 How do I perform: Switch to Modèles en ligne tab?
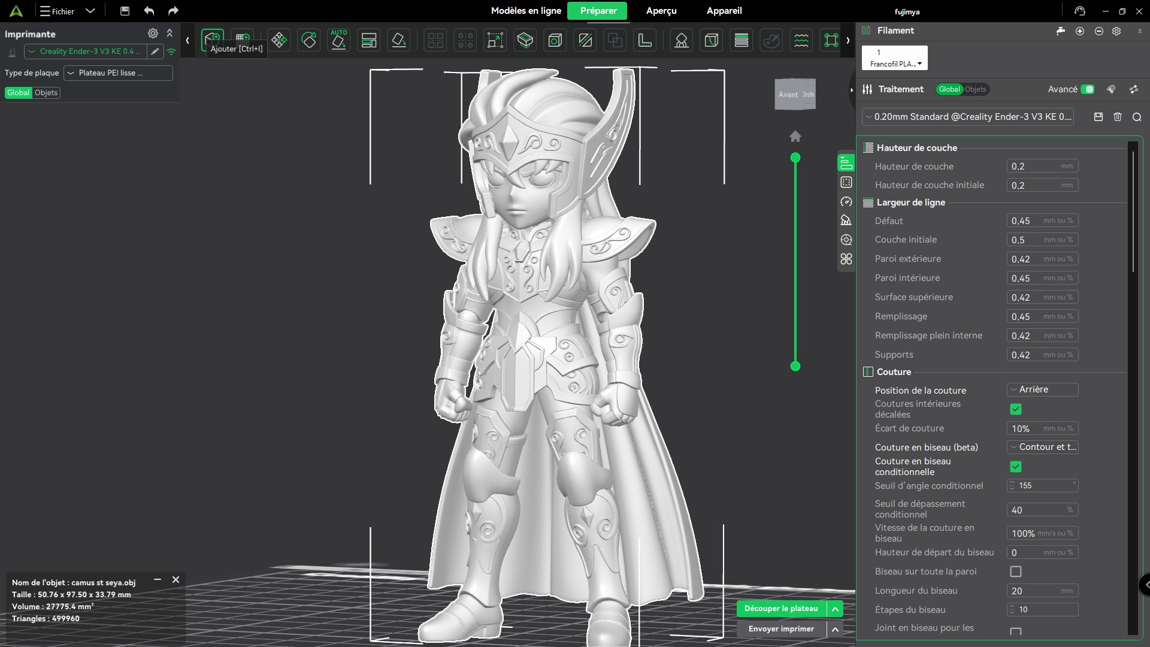tap(526, 11)
